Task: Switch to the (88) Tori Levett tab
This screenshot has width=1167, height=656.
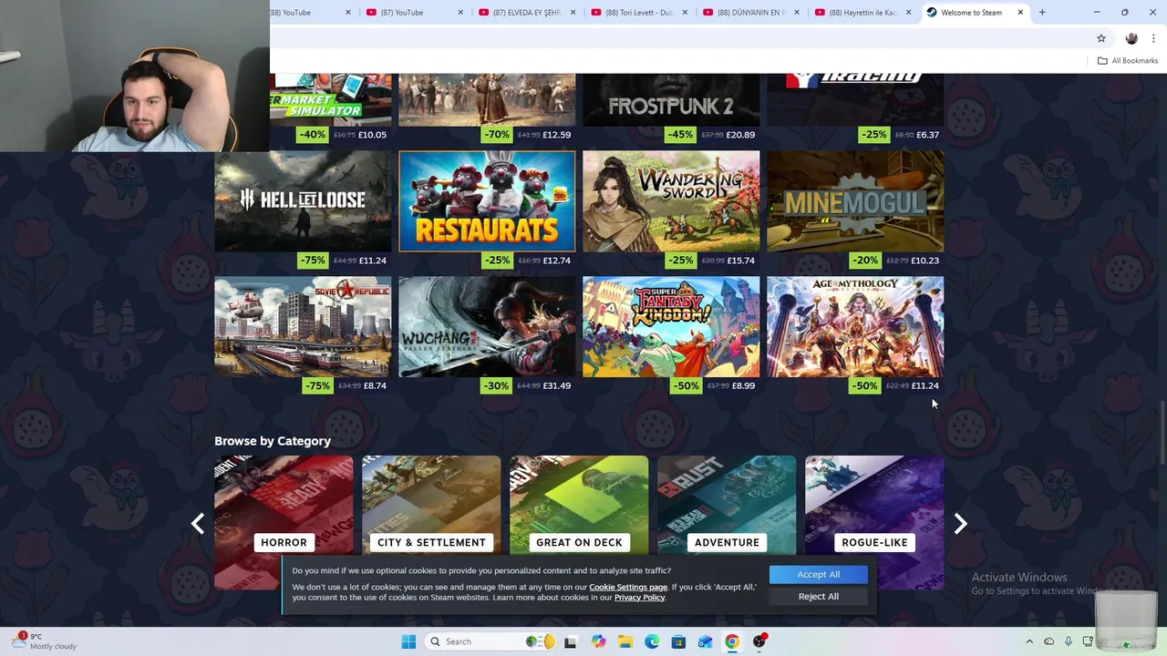Action: point(638,13)
